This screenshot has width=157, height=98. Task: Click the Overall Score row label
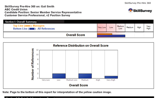[x=76, y=35]
